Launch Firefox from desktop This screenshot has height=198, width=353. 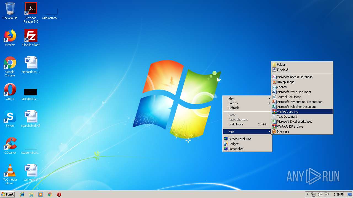(10, 38)
